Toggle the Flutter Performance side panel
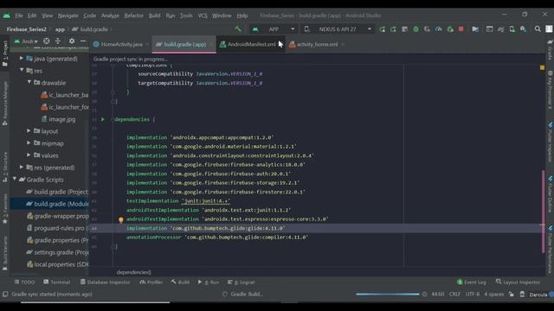The width and height of the screenshot is (554, 311). pyautogui.click(x=551, y=250)
